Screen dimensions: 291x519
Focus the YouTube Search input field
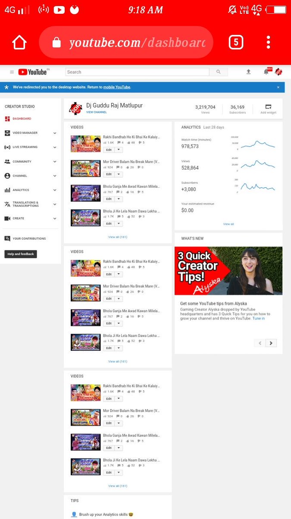(137, 72)
